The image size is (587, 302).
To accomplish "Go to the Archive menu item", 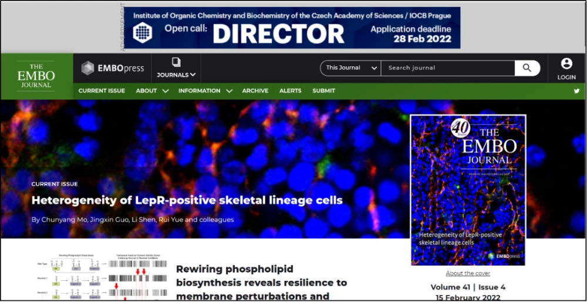I will (x=255, y=91).
